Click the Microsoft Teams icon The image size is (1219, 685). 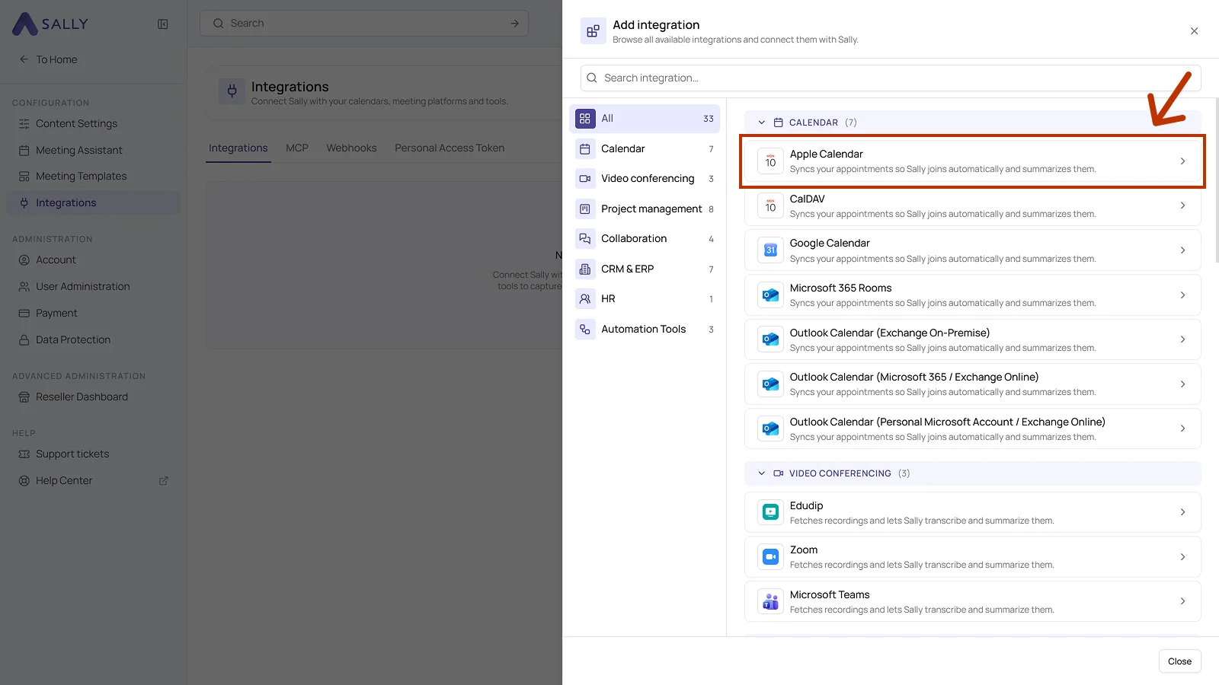770,601
